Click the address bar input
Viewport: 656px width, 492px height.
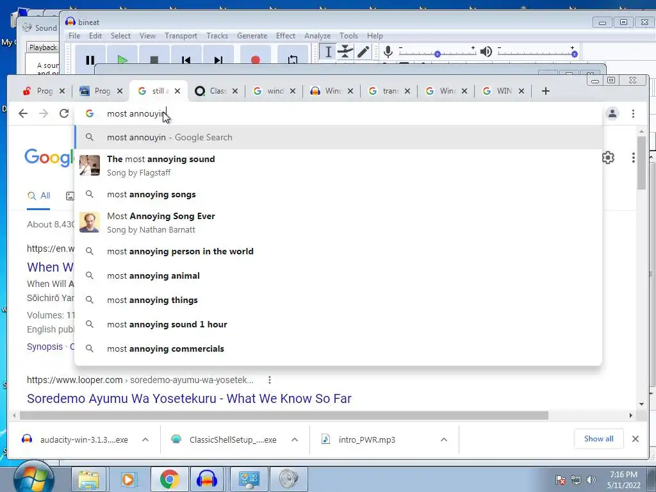click(x=338, y=113)
